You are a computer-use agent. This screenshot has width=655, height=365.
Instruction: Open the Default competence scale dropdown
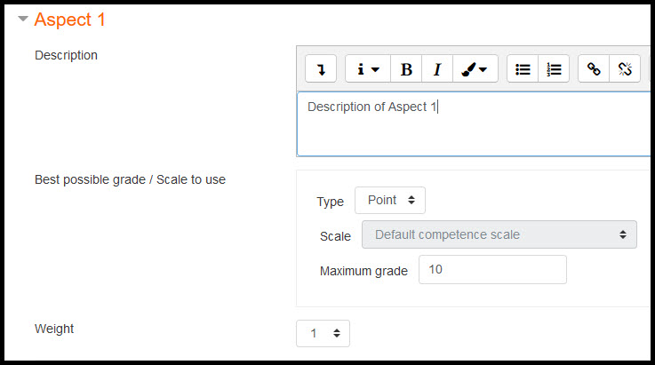pyautogui.click(x=499, y=234)
